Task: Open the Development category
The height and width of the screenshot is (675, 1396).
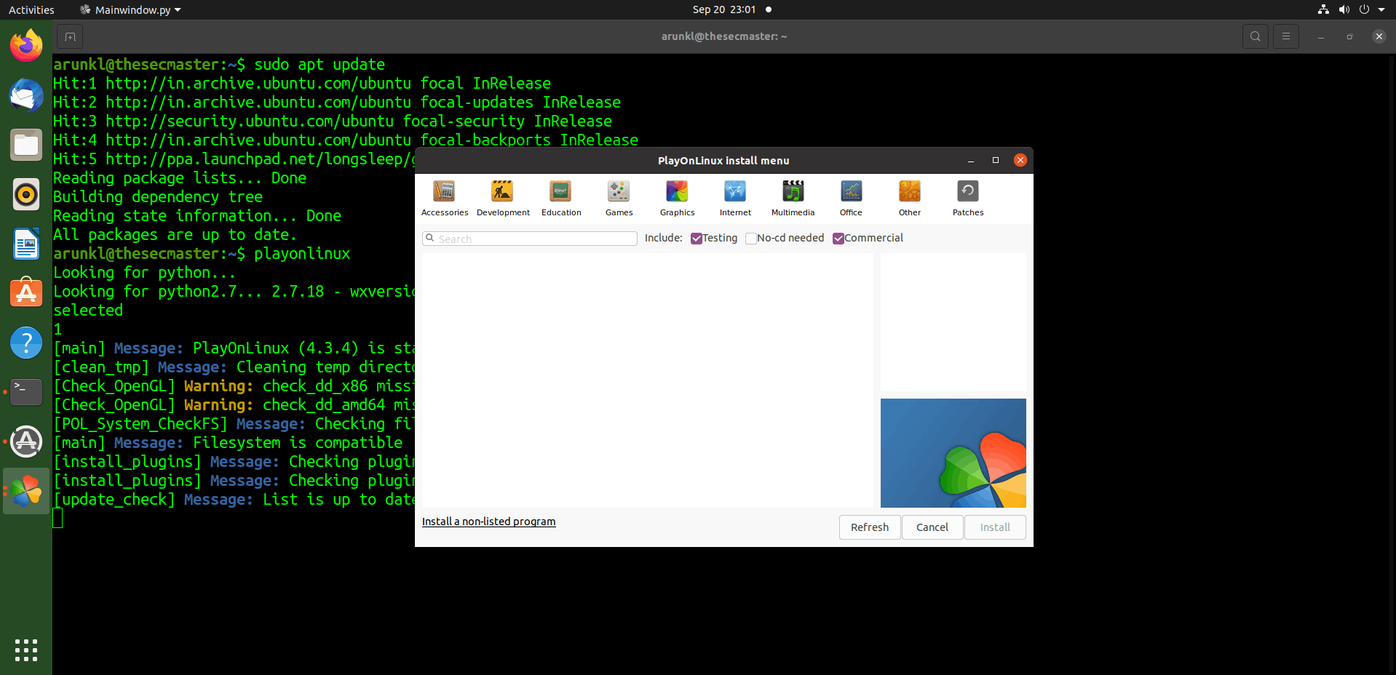Action: [503, 199]
